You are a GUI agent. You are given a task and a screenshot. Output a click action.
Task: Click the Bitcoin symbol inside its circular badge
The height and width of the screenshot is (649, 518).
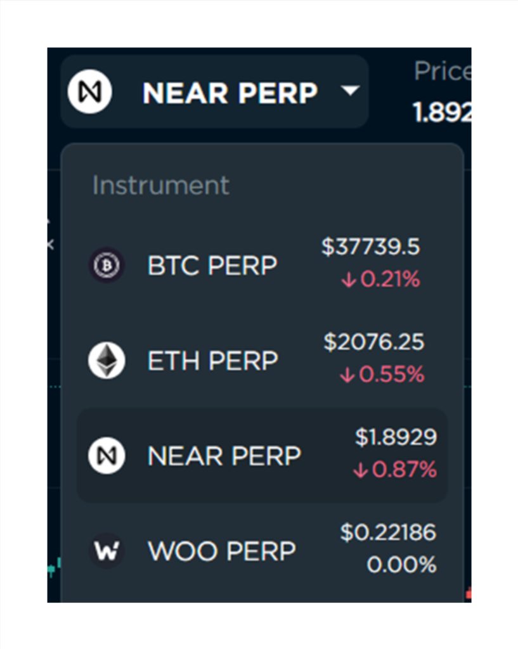[107, 265]
